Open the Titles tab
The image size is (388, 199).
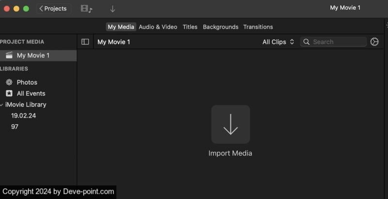tap(190, 27)
